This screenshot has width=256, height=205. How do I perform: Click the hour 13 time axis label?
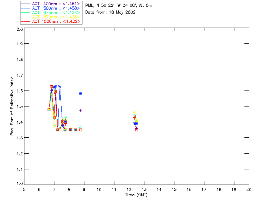tap(144, 189)
